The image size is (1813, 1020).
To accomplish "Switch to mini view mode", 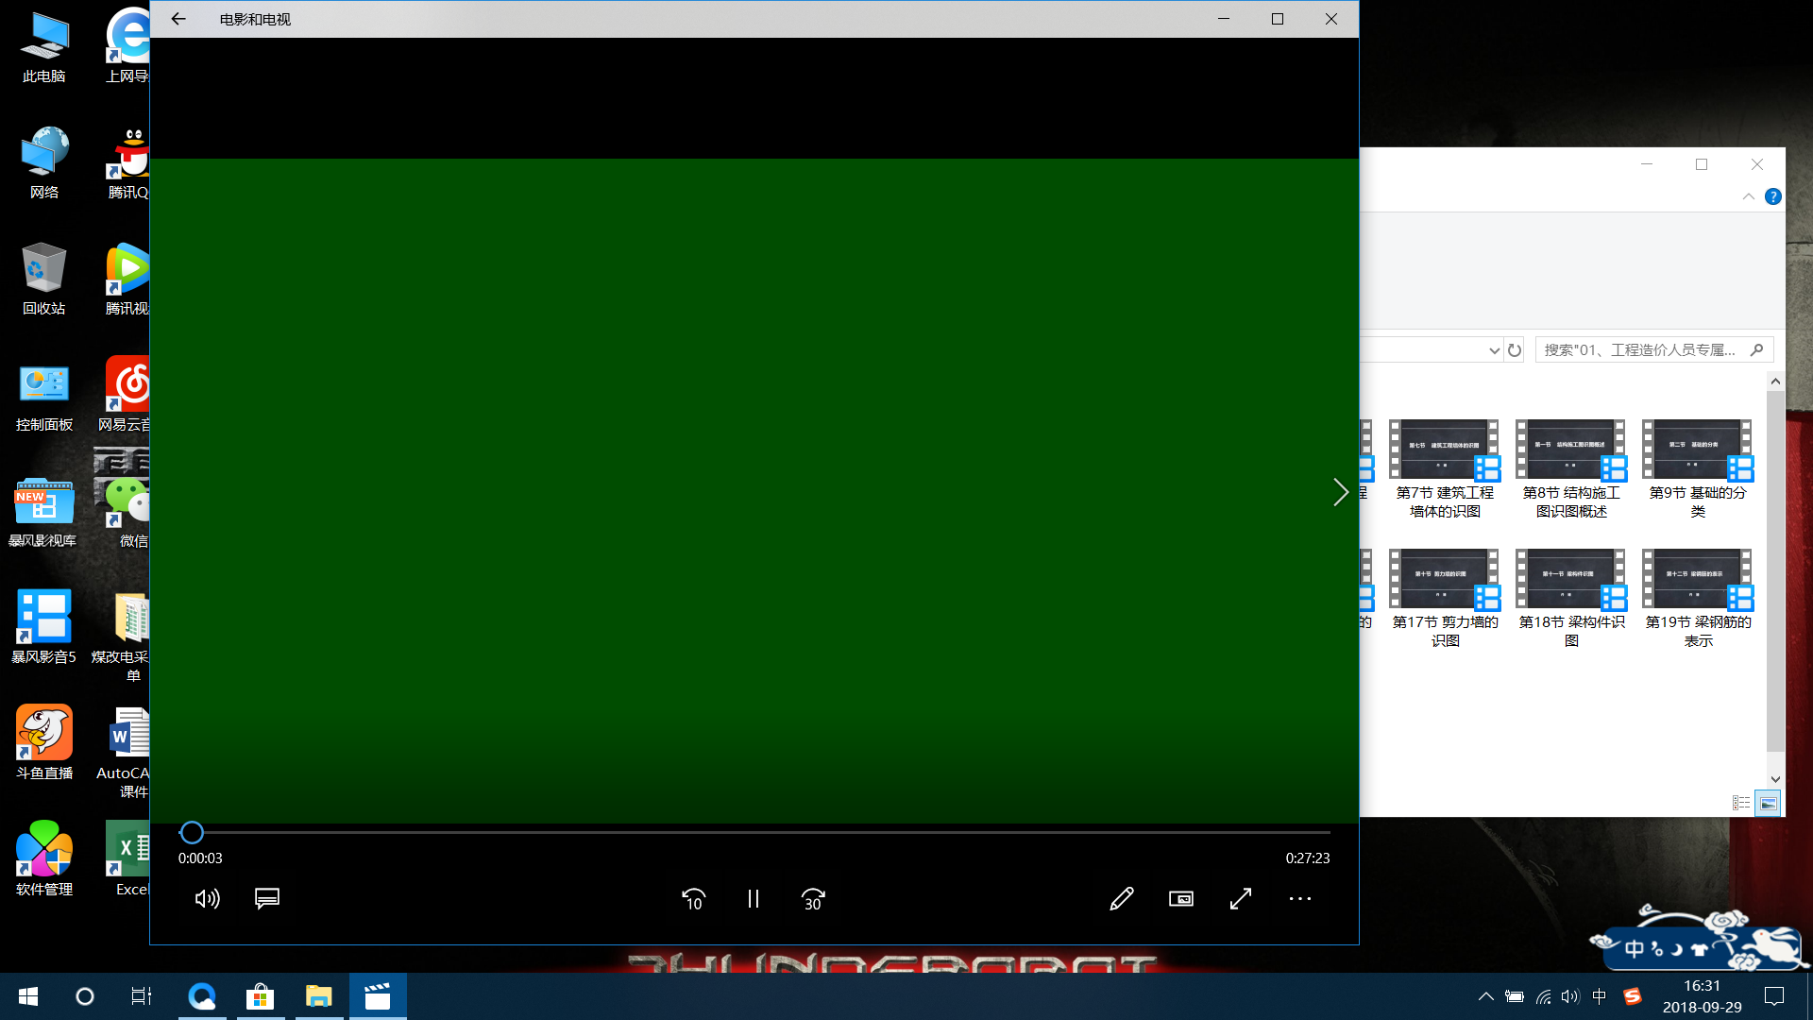I will point(1181,899).
